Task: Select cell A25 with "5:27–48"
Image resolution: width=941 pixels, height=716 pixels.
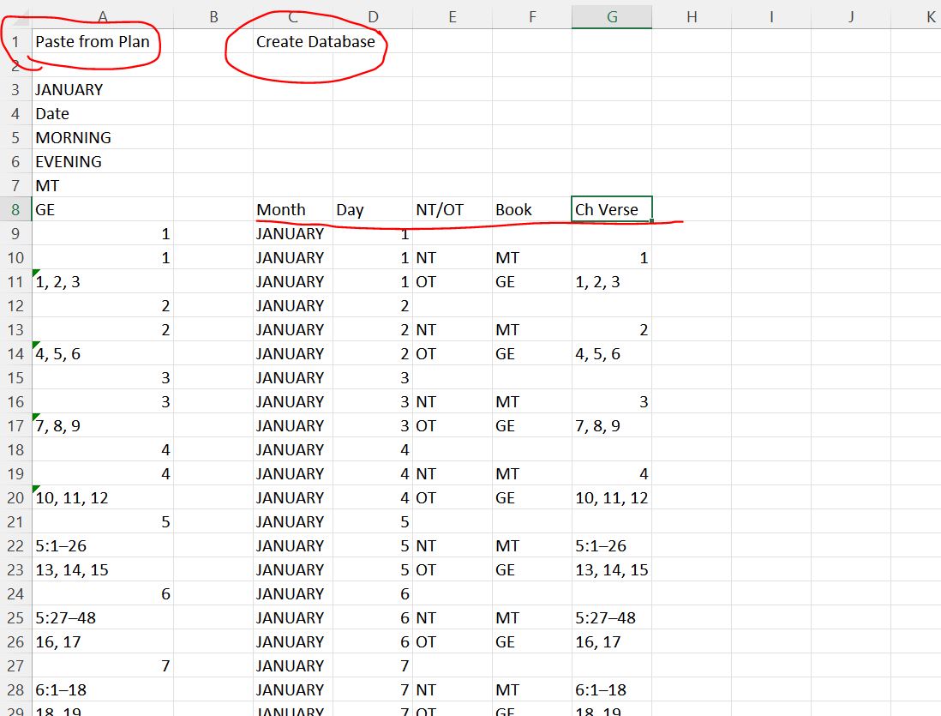Action: pyautogui.click(x=103, y=618)
